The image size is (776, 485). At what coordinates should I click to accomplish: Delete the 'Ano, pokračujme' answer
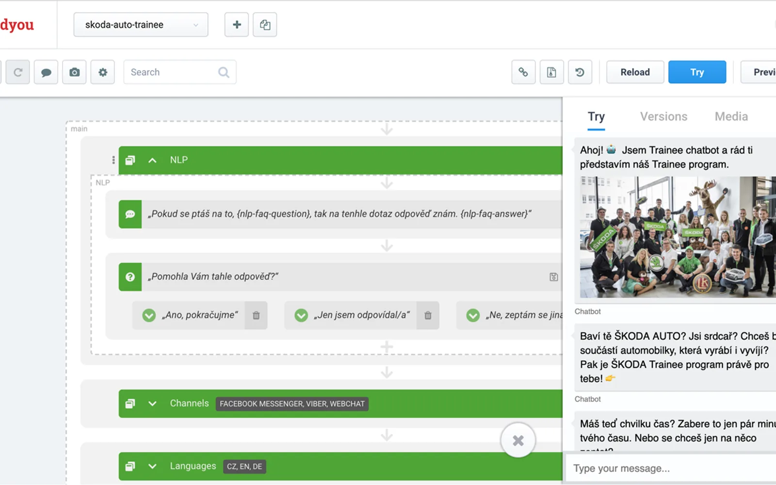pos(256,315)
